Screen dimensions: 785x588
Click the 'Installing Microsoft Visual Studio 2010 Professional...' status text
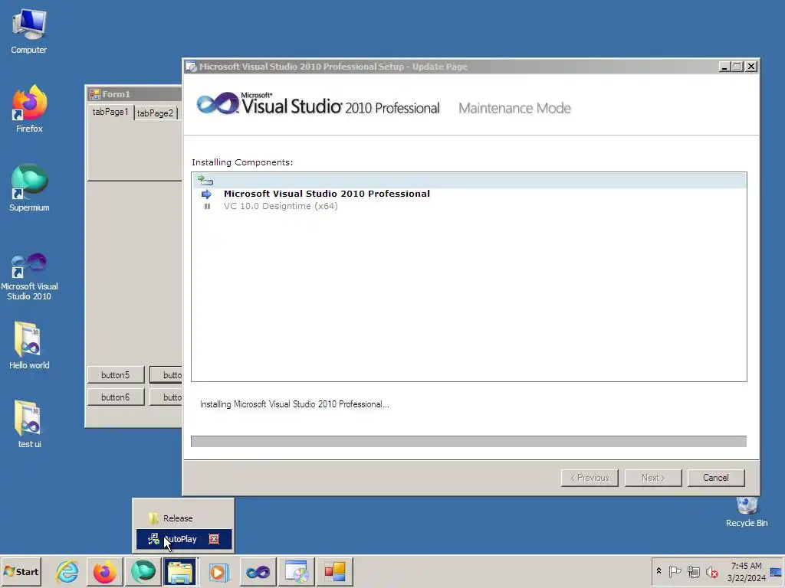point(294,404)
